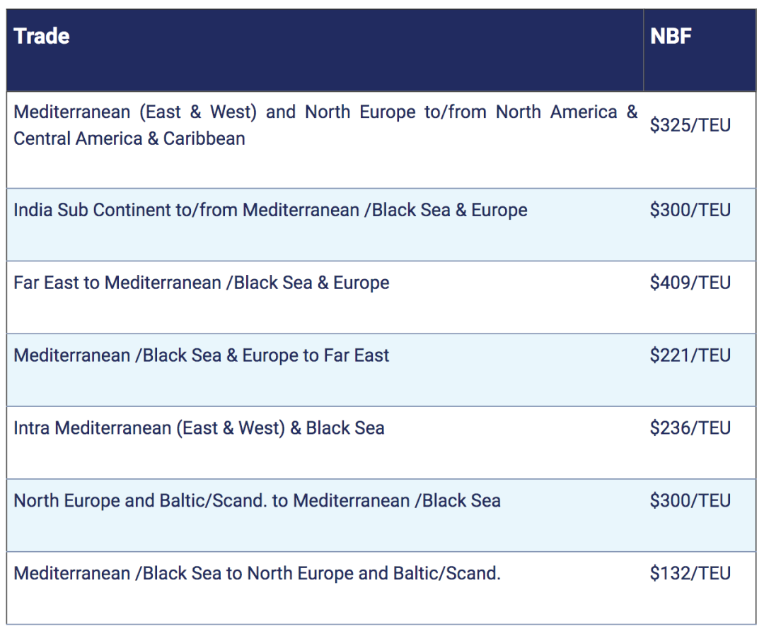Image resolution: width=764 pixels, height=631 pixels.
Task: Select North Europe and Baltic/Scand. to Mediterranean row
Action: [x=257, y=501]
